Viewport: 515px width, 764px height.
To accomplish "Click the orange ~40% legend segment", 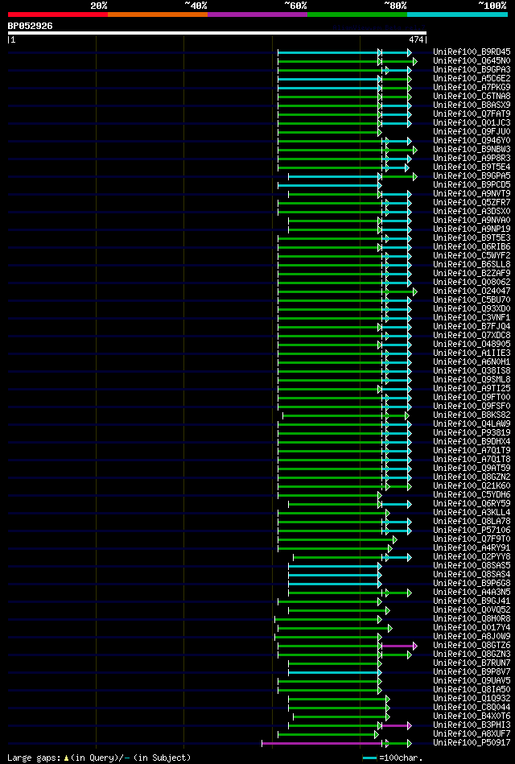I will point(158,14).
